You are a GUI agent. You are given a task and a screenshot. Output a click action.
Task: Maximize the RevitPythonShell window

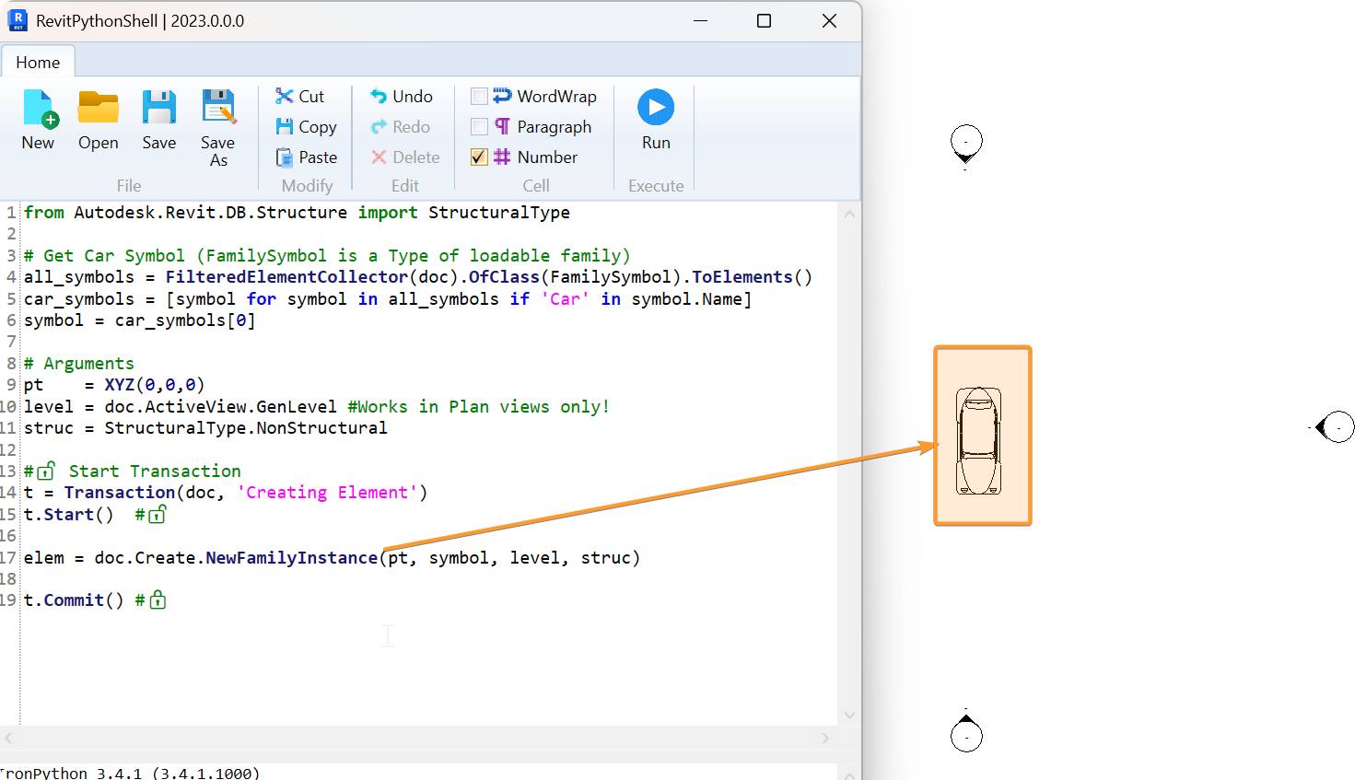point(764,20)
